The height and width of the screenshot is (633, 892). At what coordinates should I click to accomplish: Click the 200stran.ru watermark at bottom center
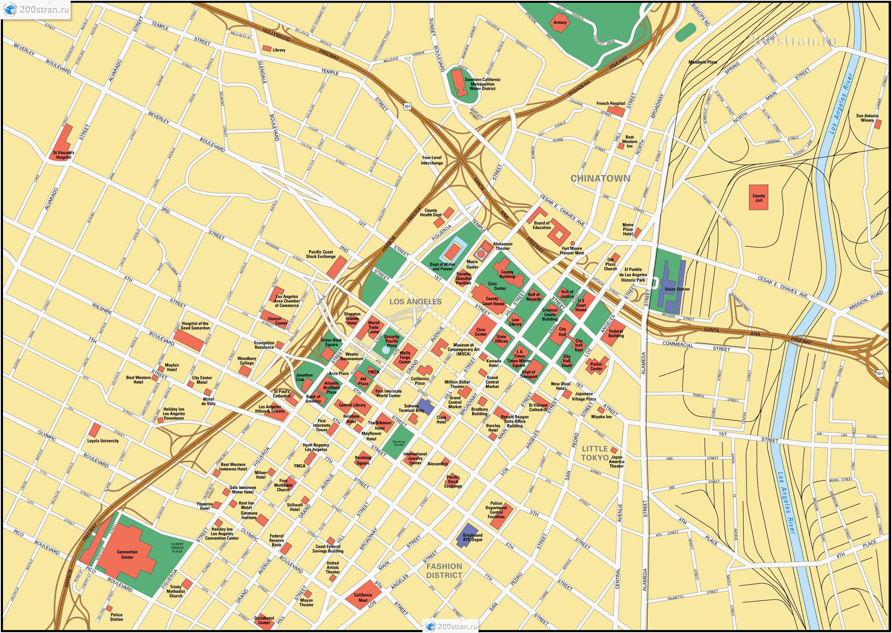pos(451,626)
